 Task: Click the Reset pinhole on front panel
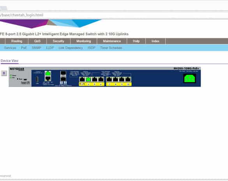(x=18, y=79)
